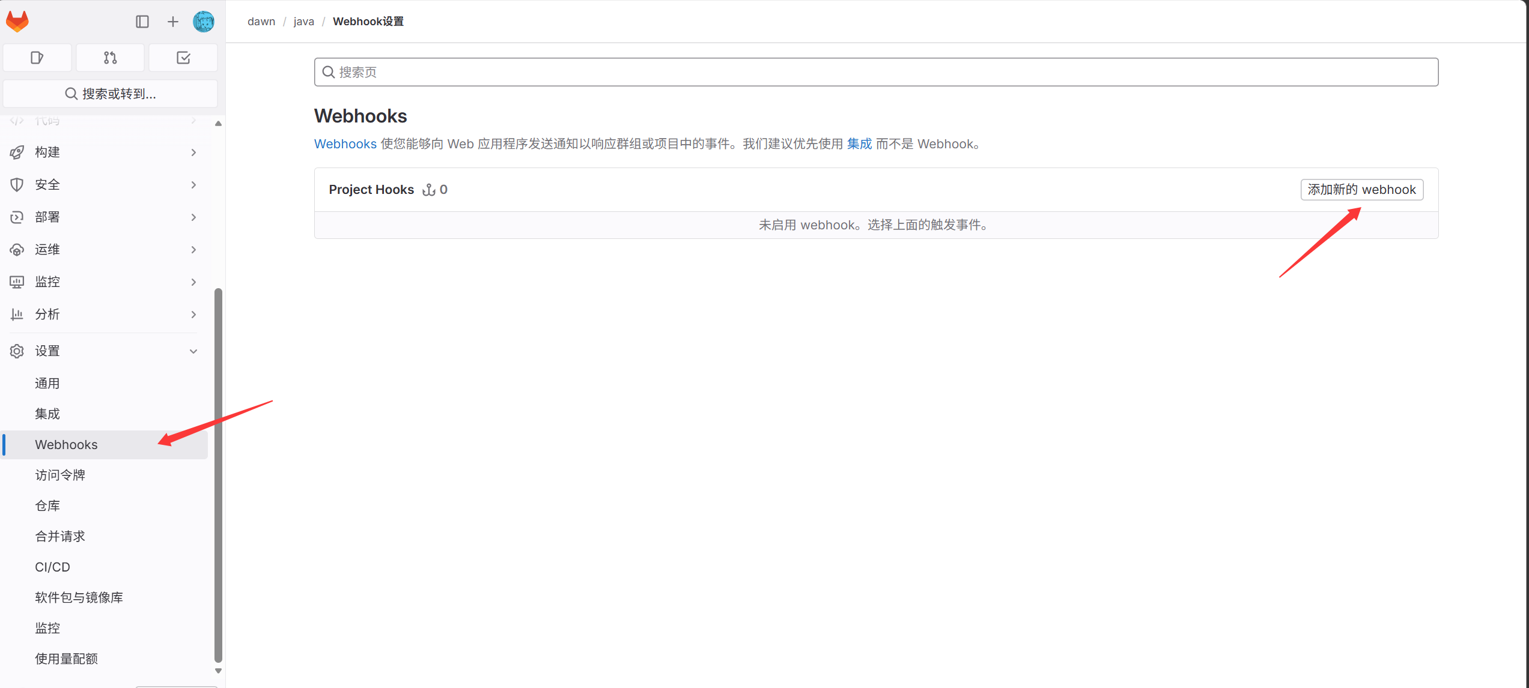Viewport: 1529px width, 688px height.
Task: Go to dawn in breadcrumb
Action: click(x=261, y=22)
